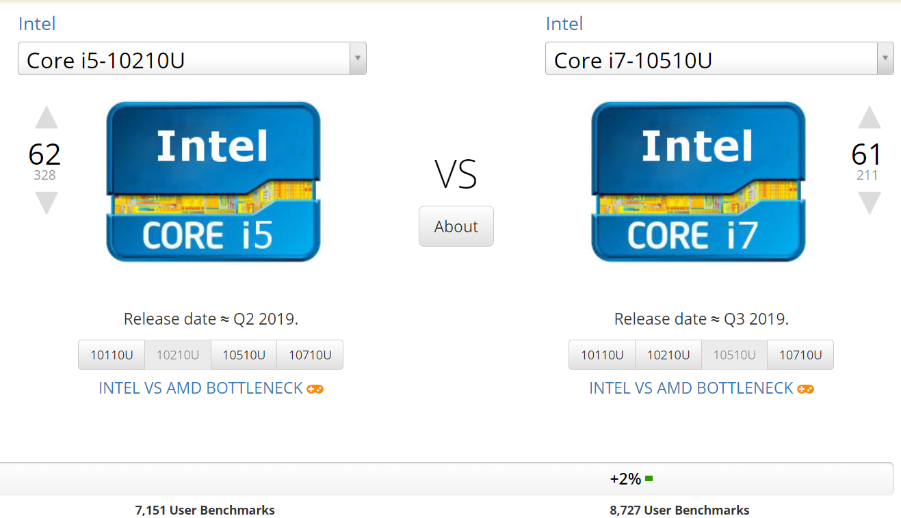Select 10510U in the right processor group
Image resolution: width=901 pixels, height=518 pixels.
coord(735,355)
